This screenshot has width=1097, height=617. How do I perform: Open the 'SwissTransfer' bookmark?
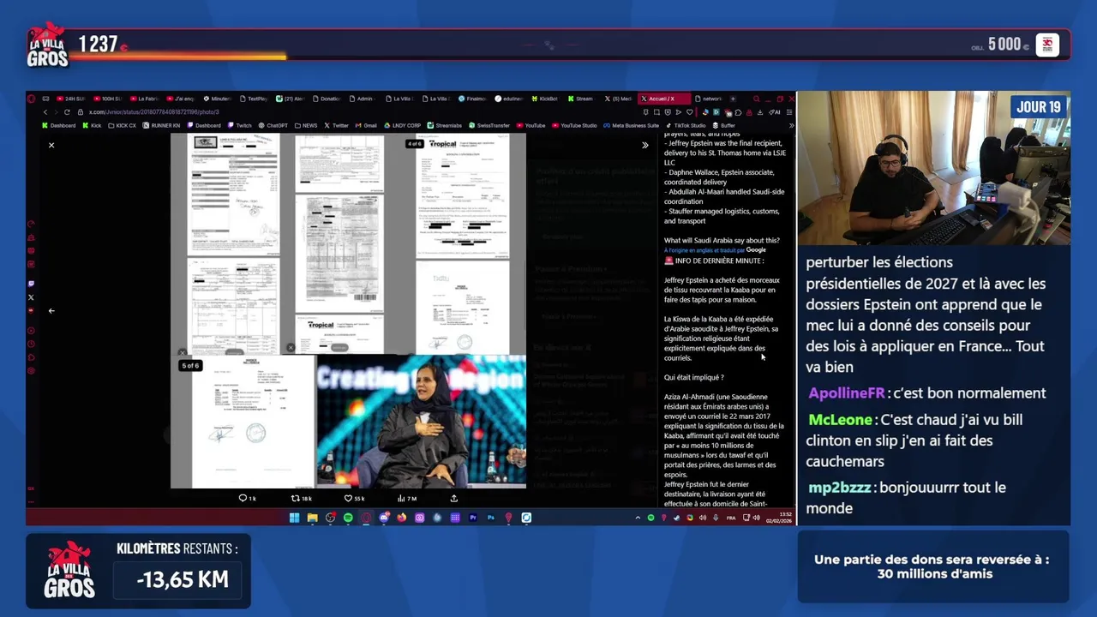pyautogui.click(x=490, y=126)
